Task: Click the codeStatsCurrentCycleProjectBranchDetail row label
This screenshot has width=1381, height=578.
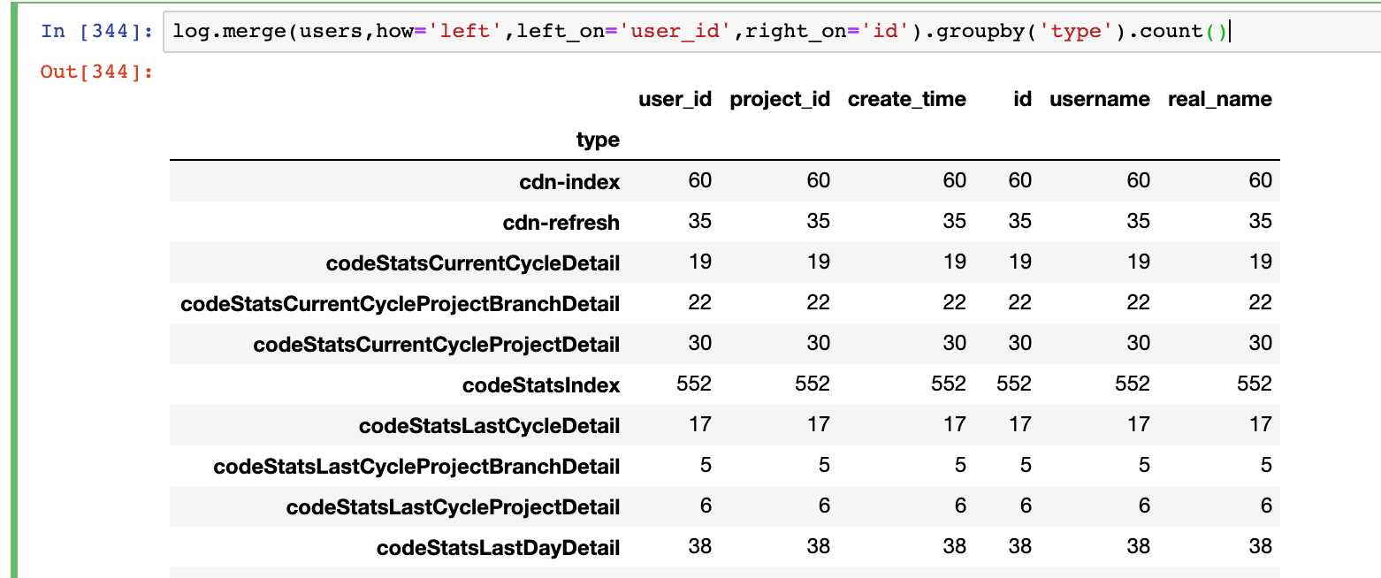Action: click(400, 303)
